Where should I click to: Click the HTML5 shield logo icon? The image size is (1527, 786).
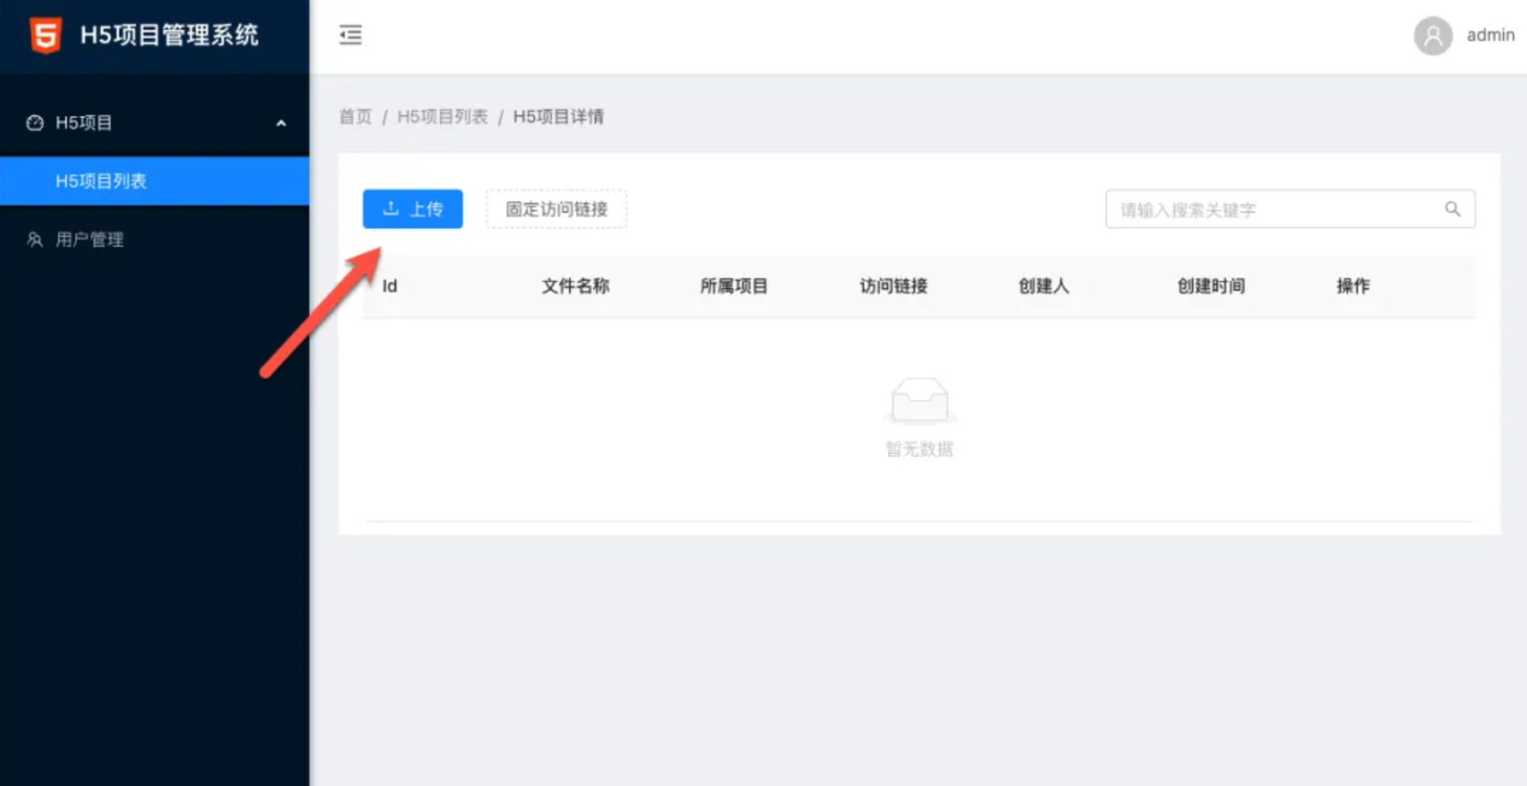(x=45, y=35)
